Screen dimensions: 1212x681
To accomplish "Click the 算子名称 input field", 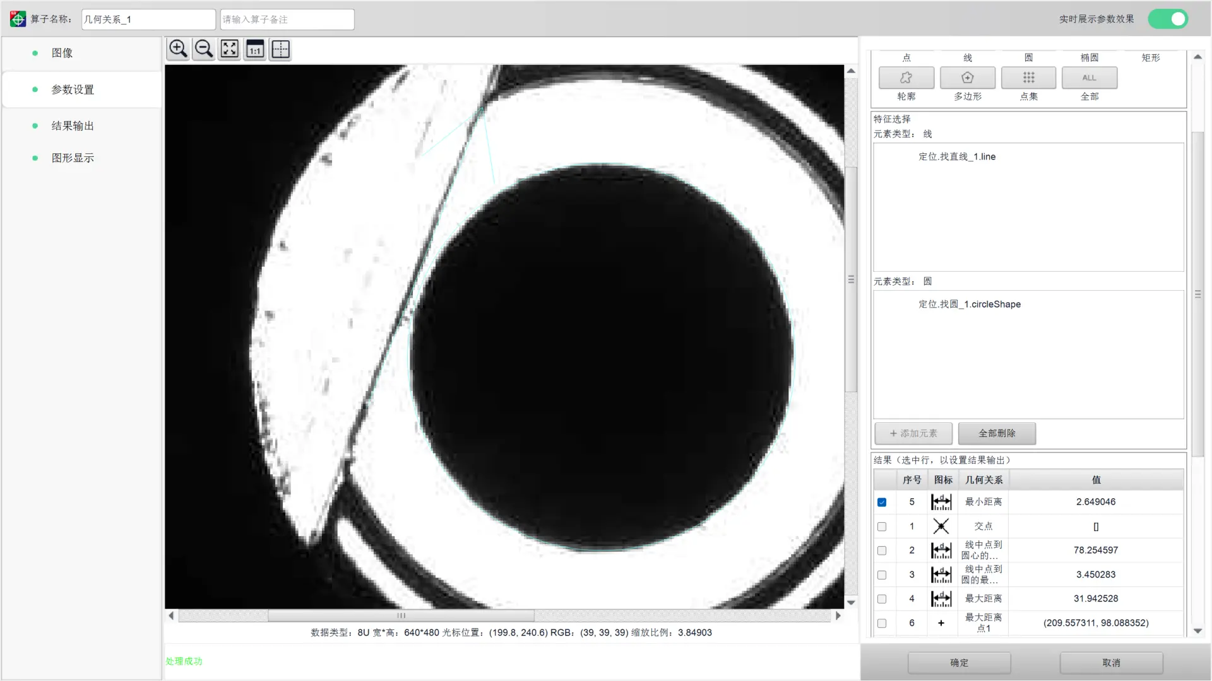I will [148, 20].
